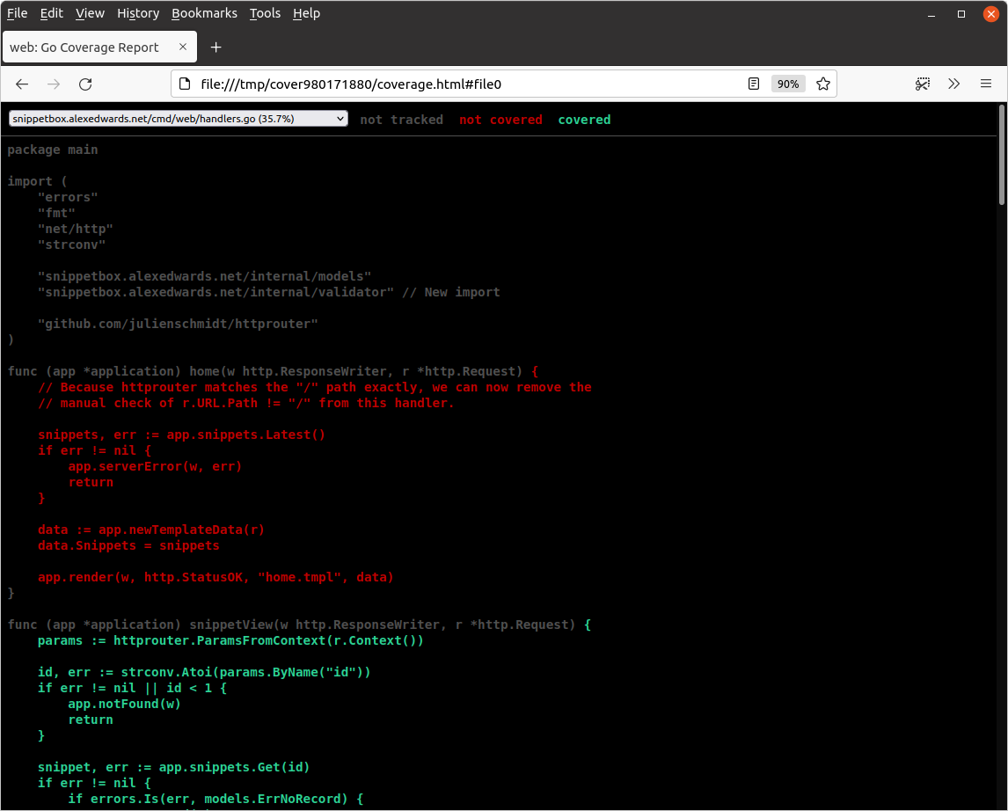Click the browser Back arrow button
This screenshot has width=1008, height=811.
pyautogui.click(x=22, y=84)
